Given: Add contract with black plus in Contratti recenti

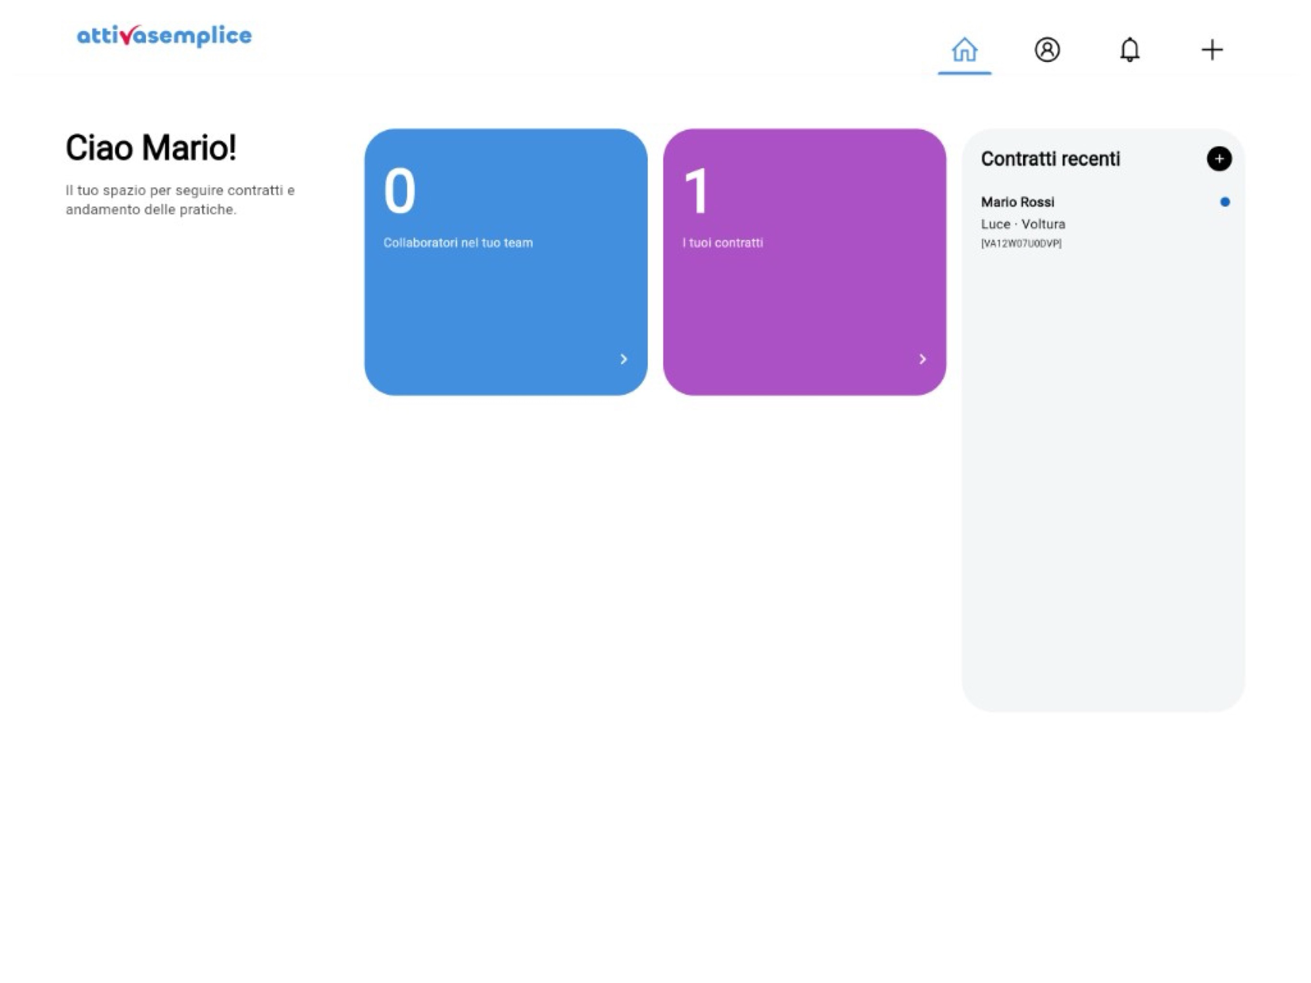Looking at the screenshot, I should point(1219,159).
